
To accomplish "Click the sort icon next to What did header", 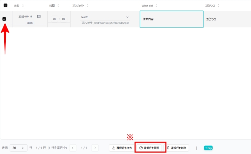I will click(x=156, y=6).
